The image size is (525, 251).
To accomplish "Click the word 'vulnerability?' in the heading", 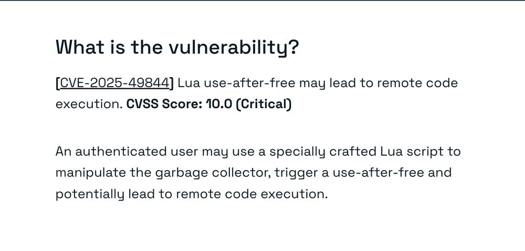I will pos(233,48).
